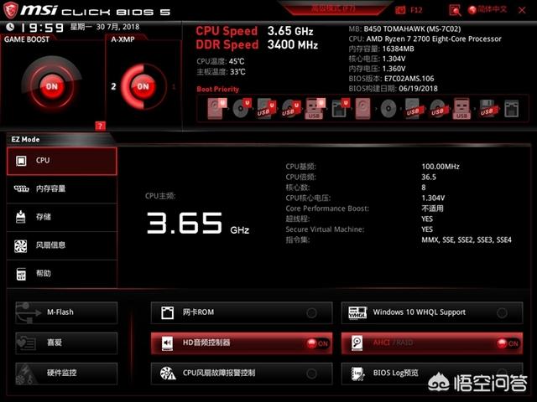Toggle the GAME BOOST knob
The height and width of the screenshot is (402, 537).
tap(52, 86)
